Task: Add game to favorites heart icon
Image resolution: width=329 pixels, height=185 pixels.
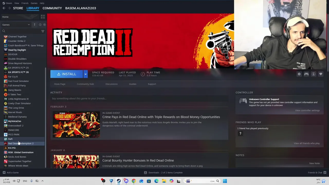Action: coord(321,74)
